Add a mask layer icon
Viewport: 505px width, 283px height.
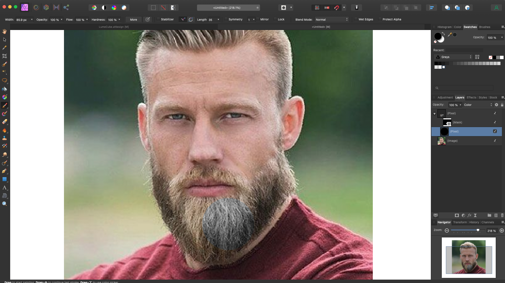tap(457, 215)
